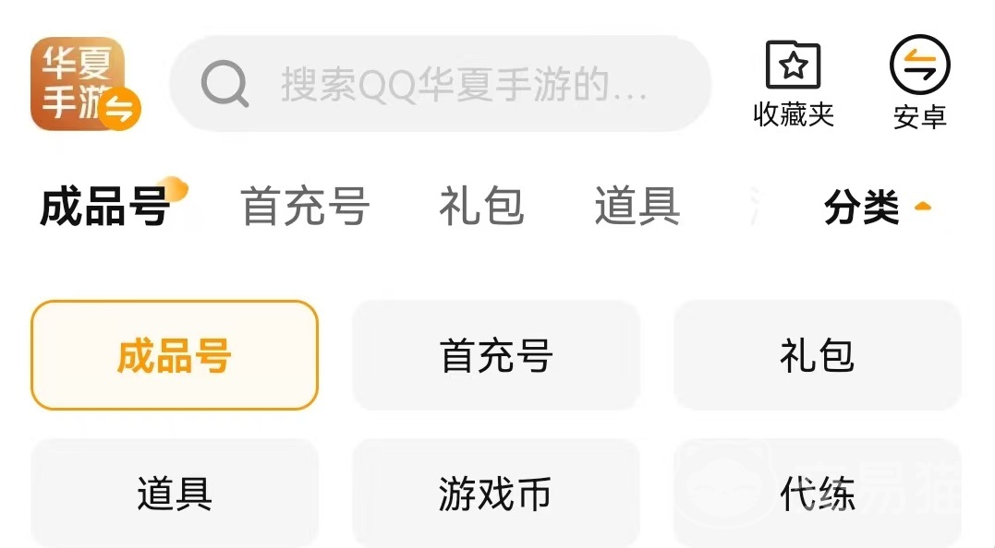
Task: Pick the 道具 category chip in grid
Action: point(175,493)
